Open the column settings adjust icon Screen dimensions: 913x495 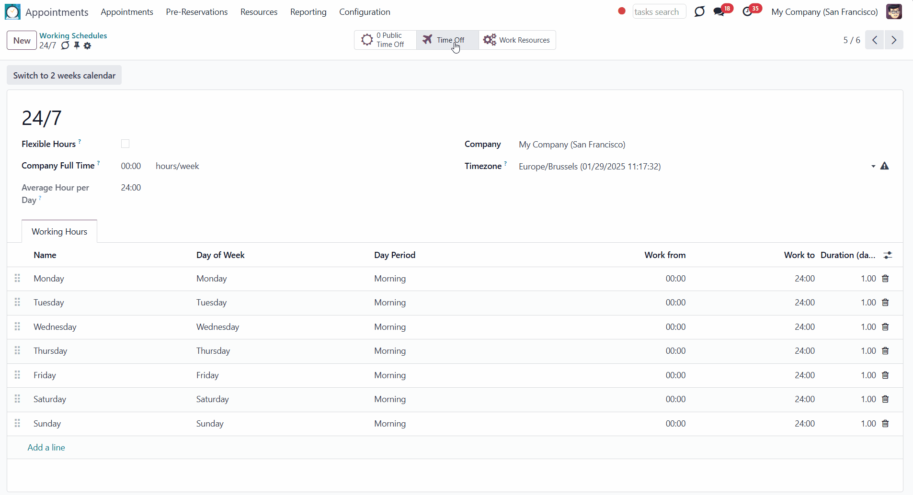click(x=888, y=255)
